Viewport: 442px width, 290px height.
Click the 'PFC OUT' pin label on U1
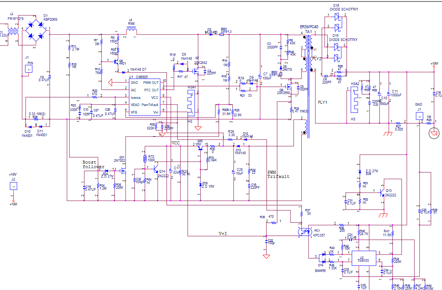[x=151, y=90]
